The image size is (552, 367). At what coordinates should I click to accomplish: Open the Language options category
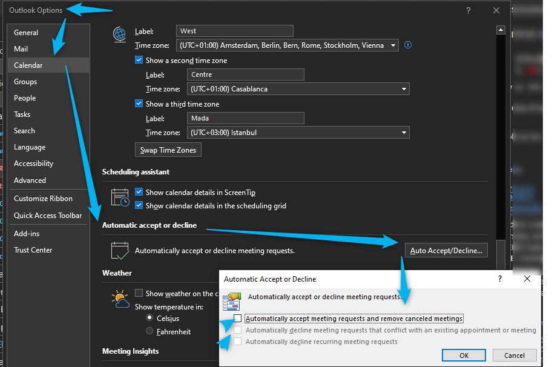(x=48, y=147)
